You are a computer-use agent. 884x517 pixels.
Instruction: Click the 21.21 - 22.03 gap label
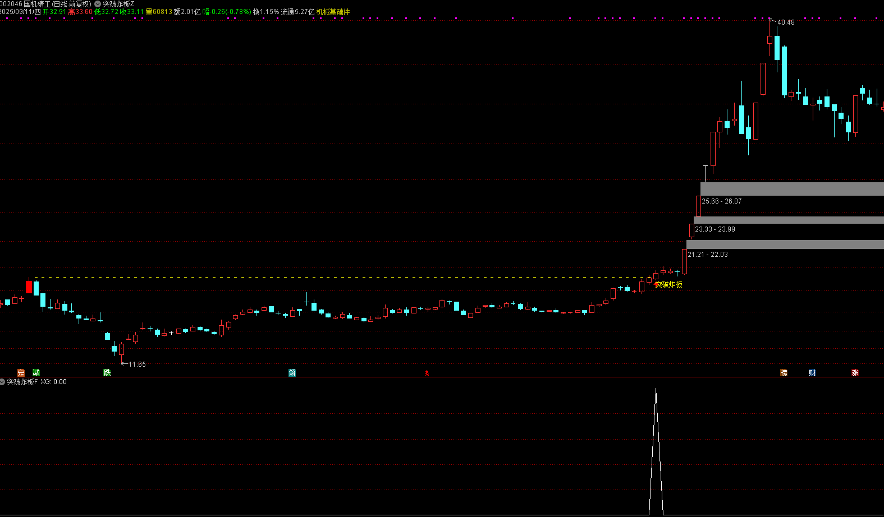(708, 255)
